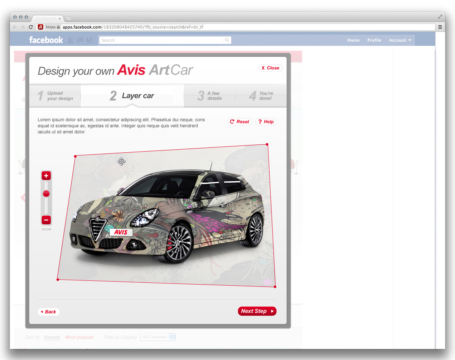
Task: Sort gallery by Newest
Action: coord(52,337)
